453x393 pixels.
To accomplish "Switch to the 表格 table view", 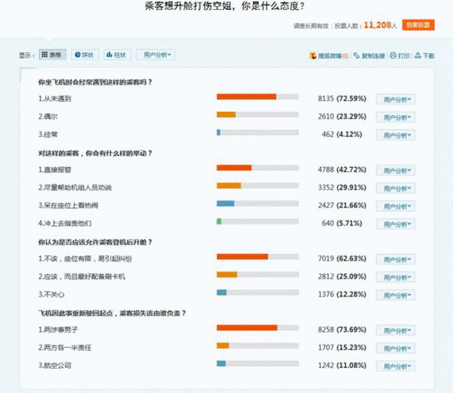I will tap(53, 54).
